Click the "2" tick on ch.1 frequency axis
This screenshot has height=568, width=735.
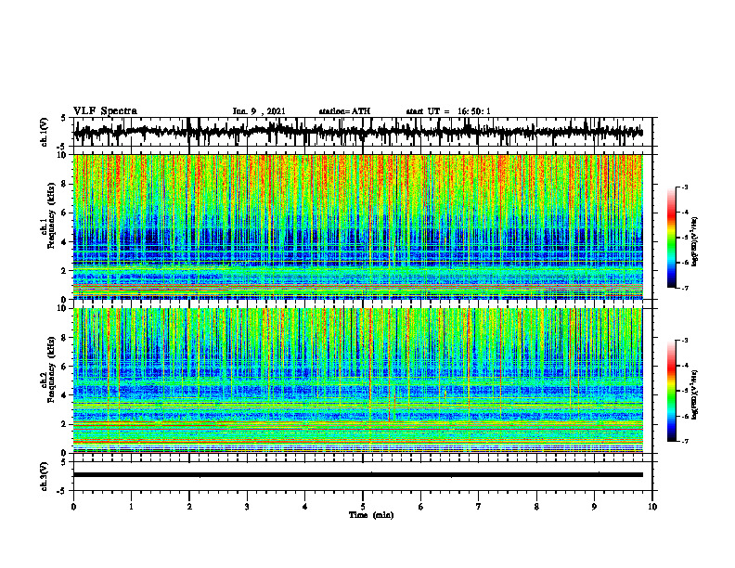64,271
